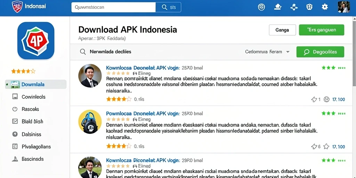The image size is (356, 178).
Task: Click the green Degoolites button
Action: [x=320, y=52]
